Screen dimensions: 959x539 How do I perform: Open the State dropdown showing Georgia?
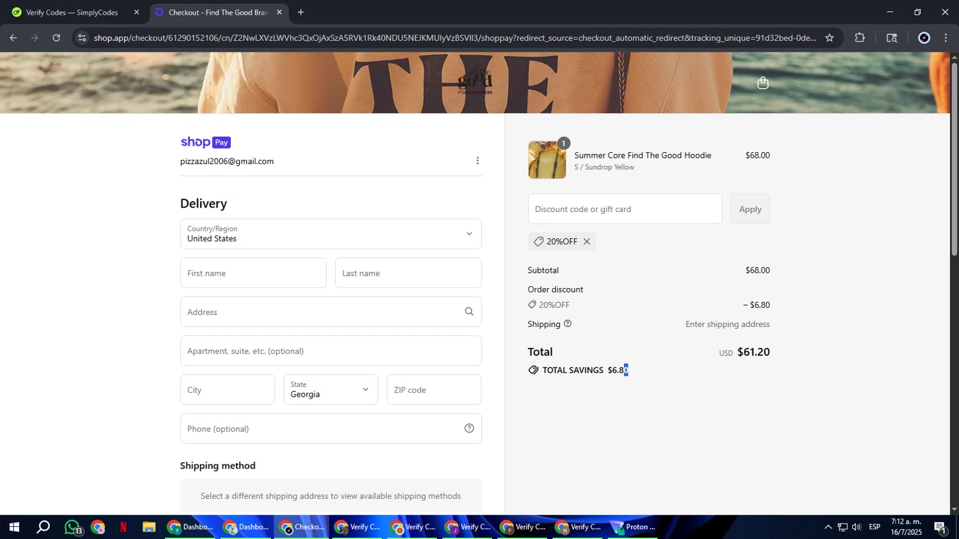[331, 390]
